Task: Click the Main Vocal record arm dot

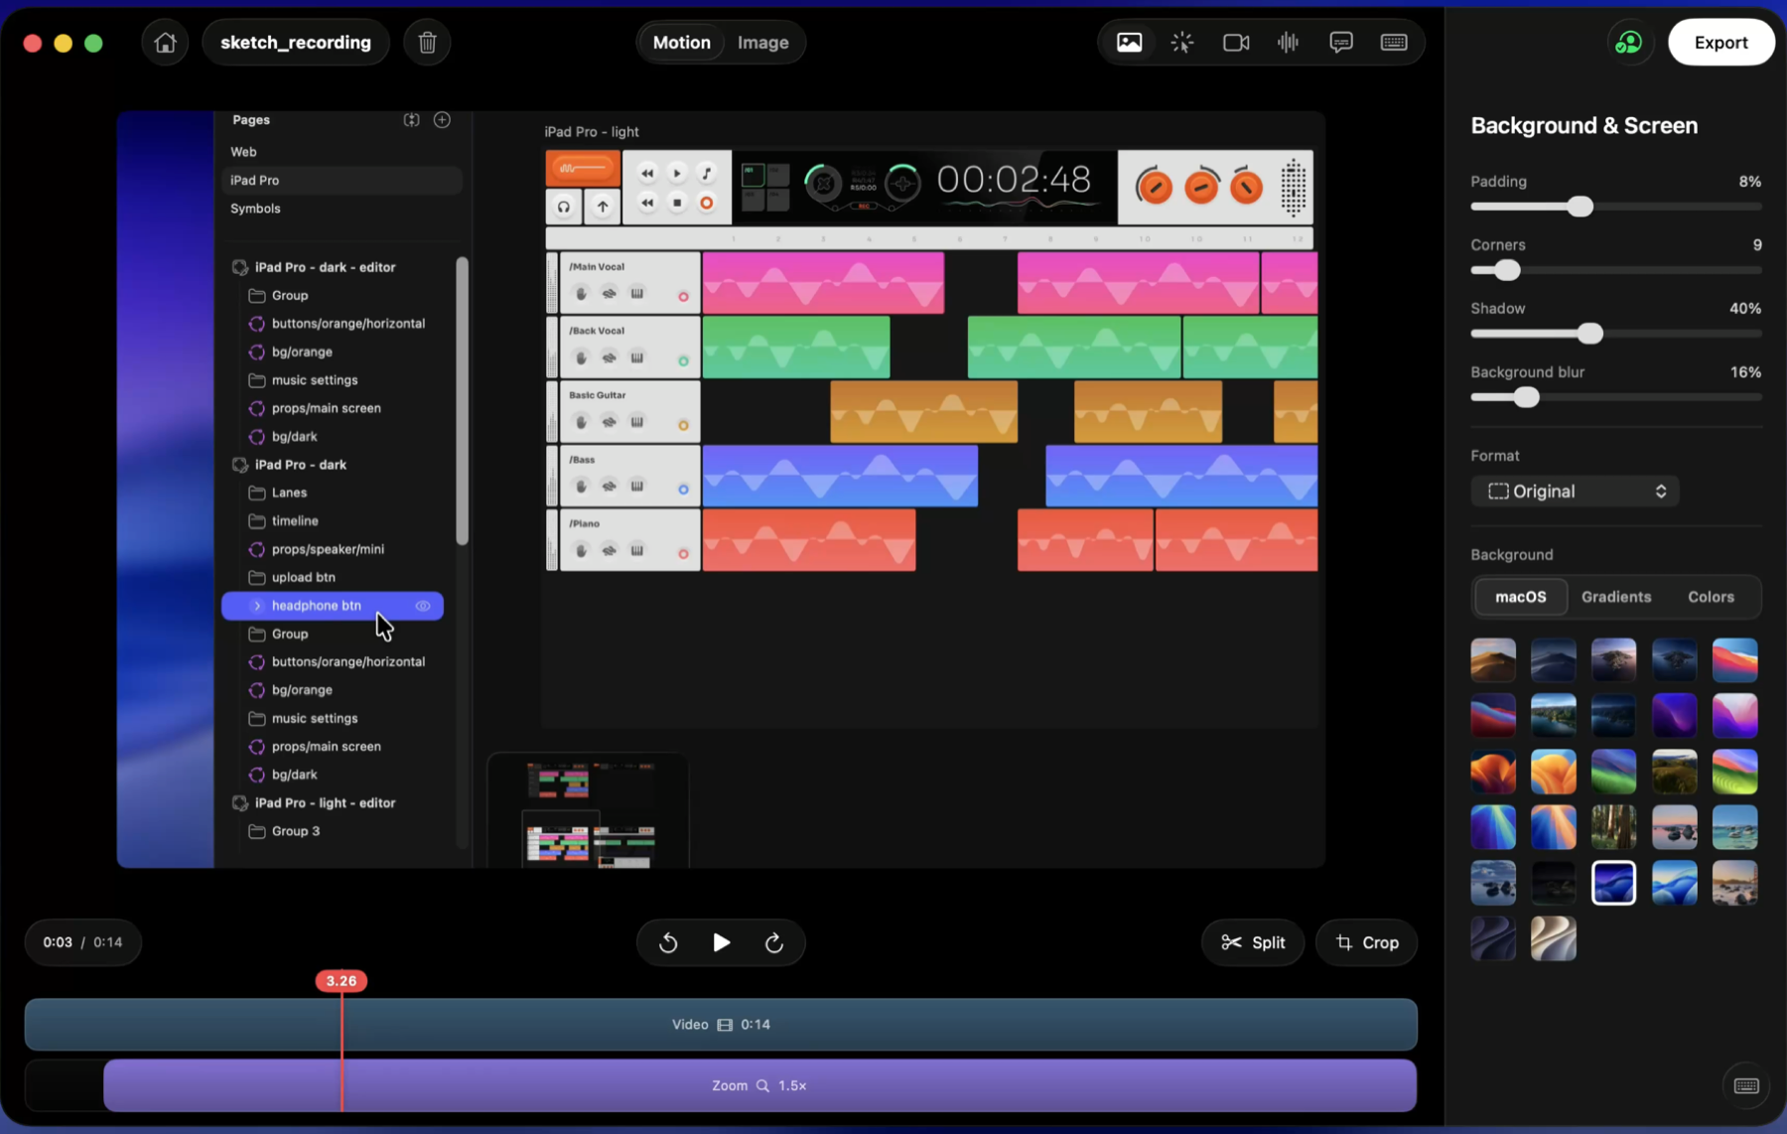Action: 683,297
